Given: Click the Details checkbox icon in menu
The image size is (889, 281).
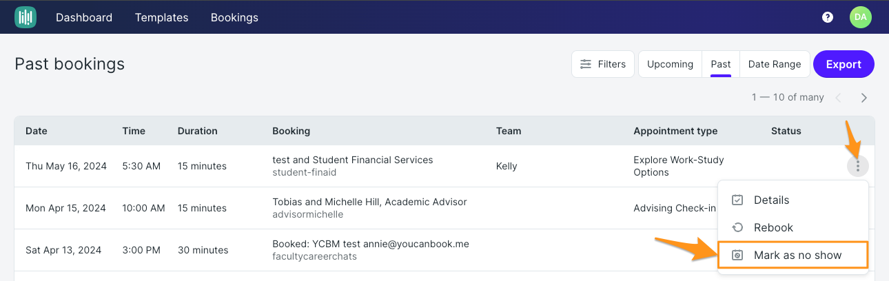Looking at the screenshot, I should click(737, 200).
